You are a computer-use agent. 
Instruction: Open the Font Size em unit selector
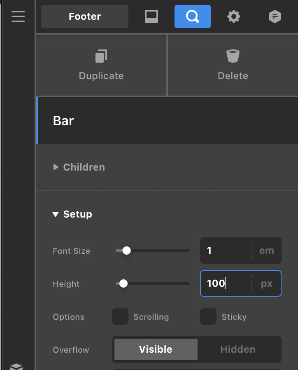(267, 251)
